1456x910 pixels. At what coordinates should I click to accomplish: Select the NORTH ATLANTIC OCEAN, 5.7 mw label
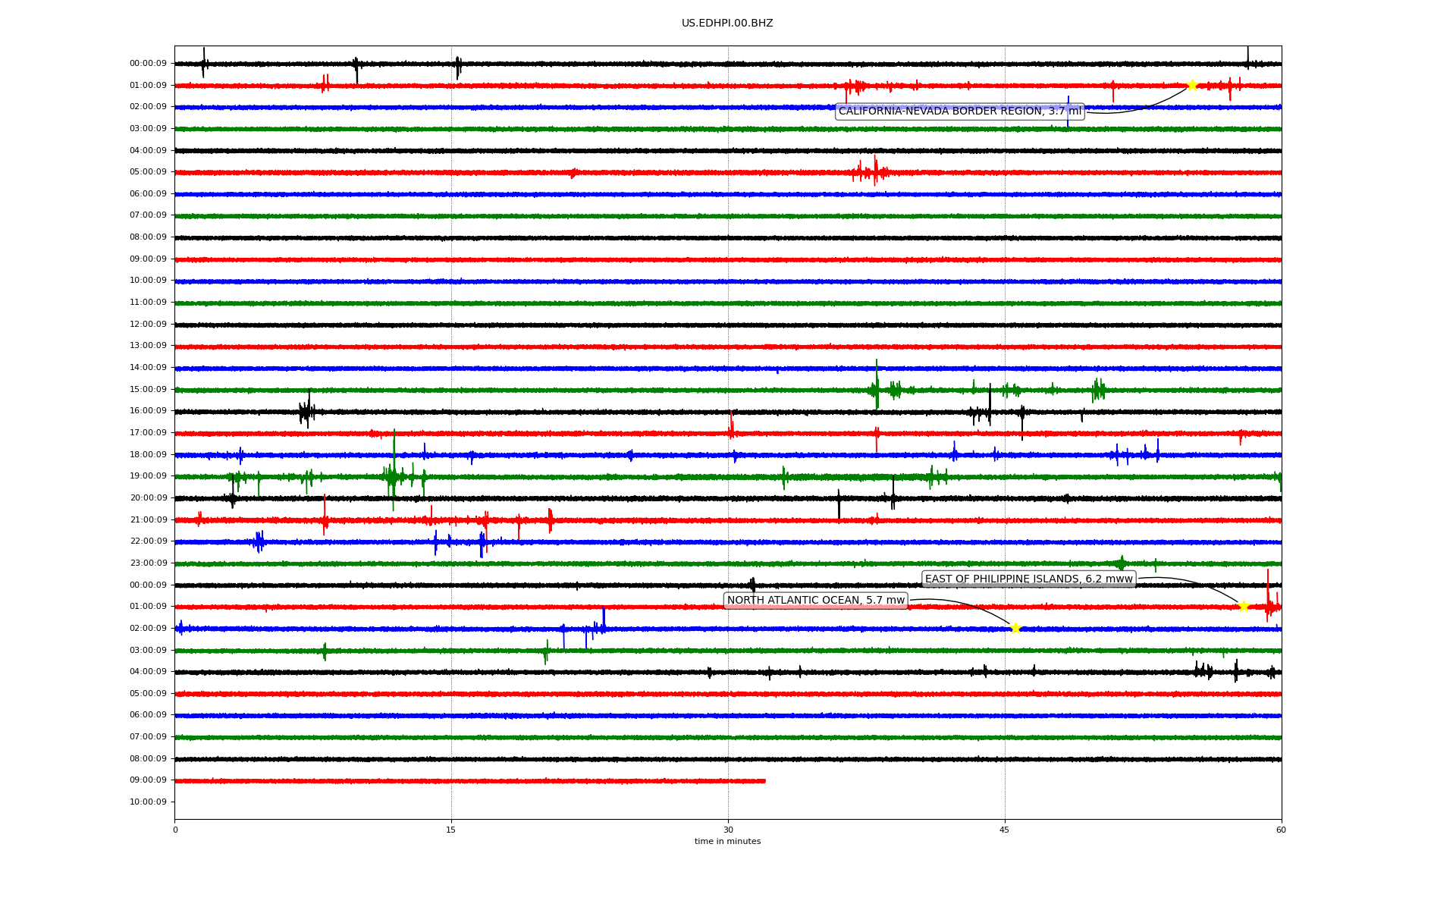816,601
